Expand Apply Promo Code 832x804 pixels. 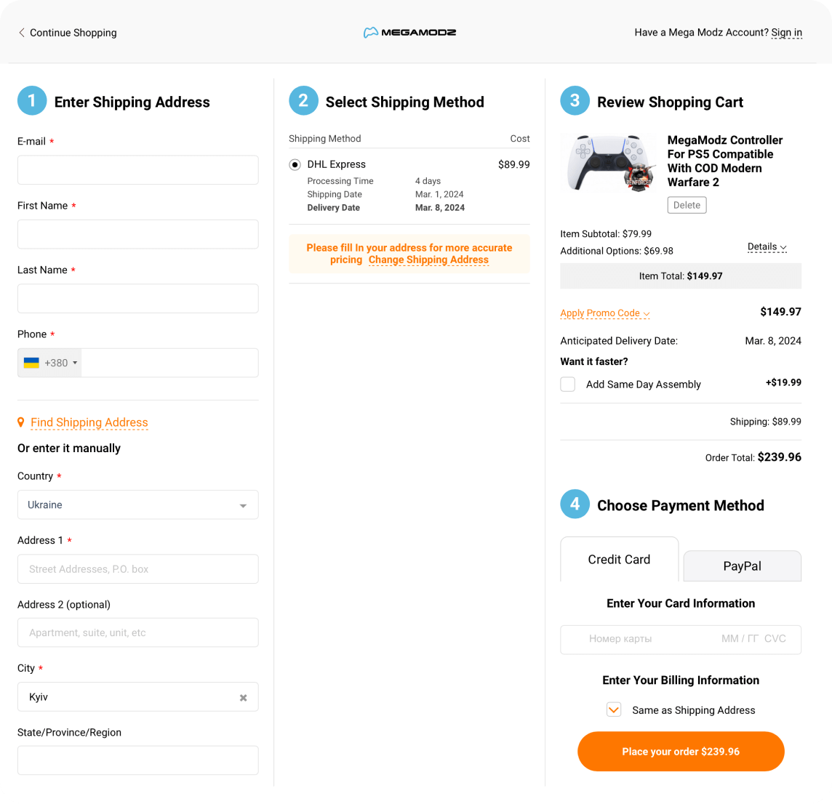604,313
